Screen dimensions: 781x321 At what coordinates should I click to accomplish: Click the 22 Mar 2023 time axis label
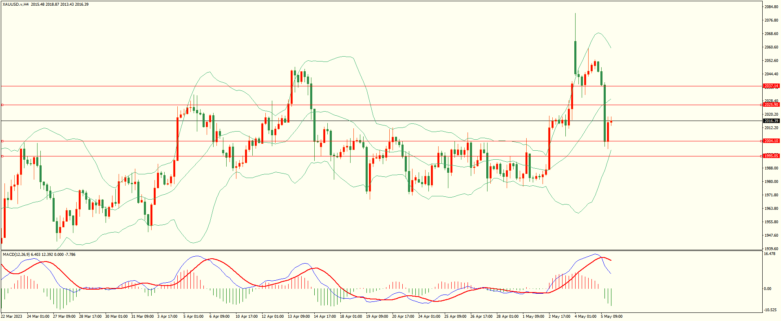point(11,317)
